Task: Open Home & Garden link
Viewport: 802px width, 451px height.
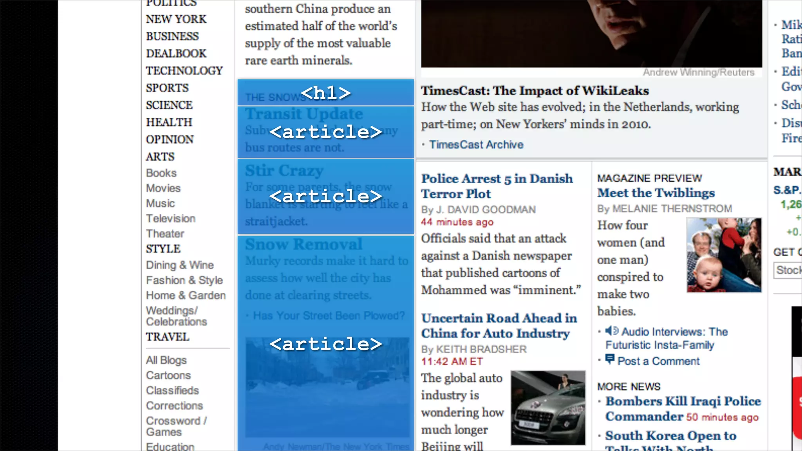Action: pyautogui.click(x=186, y=296)
